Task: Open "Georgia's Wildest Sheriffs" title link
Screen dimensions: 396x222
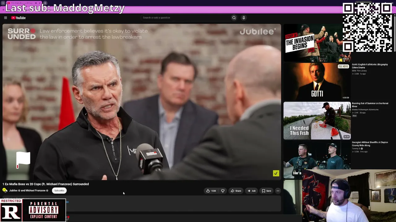Action: point(370,144)
